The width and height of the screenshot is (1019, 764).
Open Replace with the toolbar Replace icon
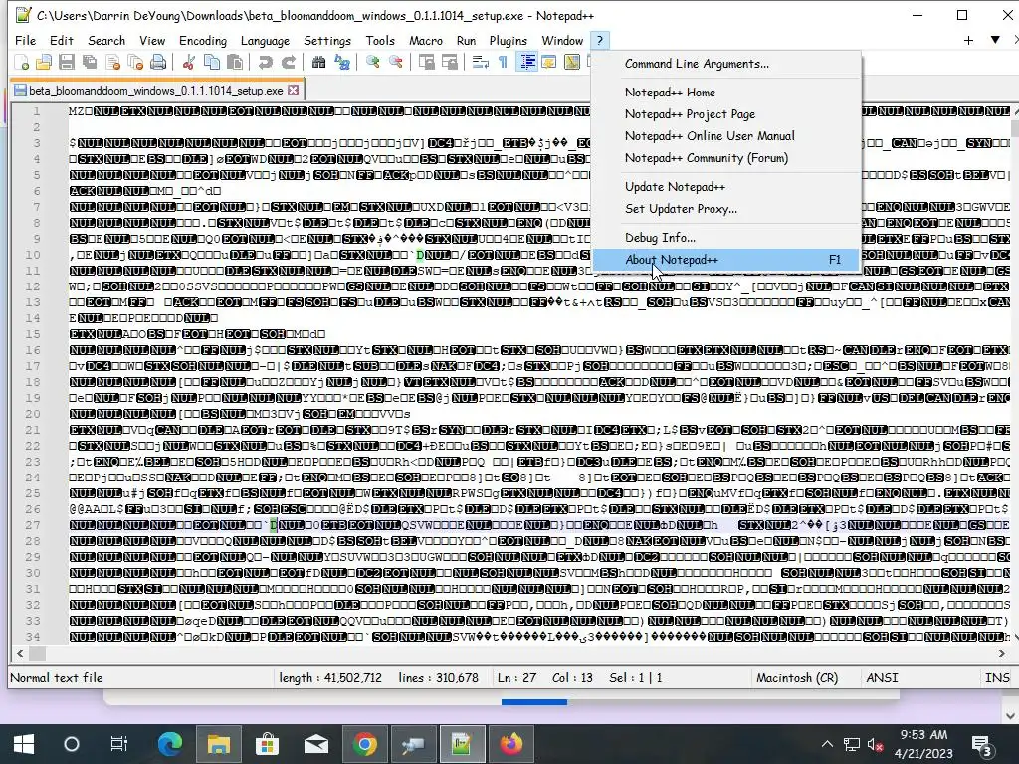pyautogui.click(x=342, y=63)
